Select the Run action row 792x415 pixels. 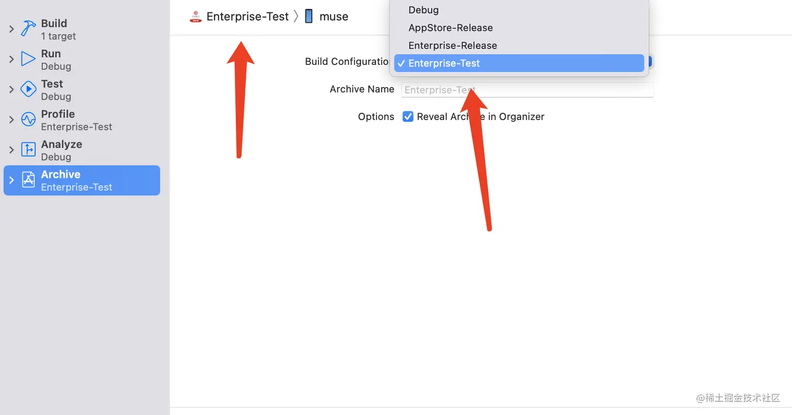82,60
